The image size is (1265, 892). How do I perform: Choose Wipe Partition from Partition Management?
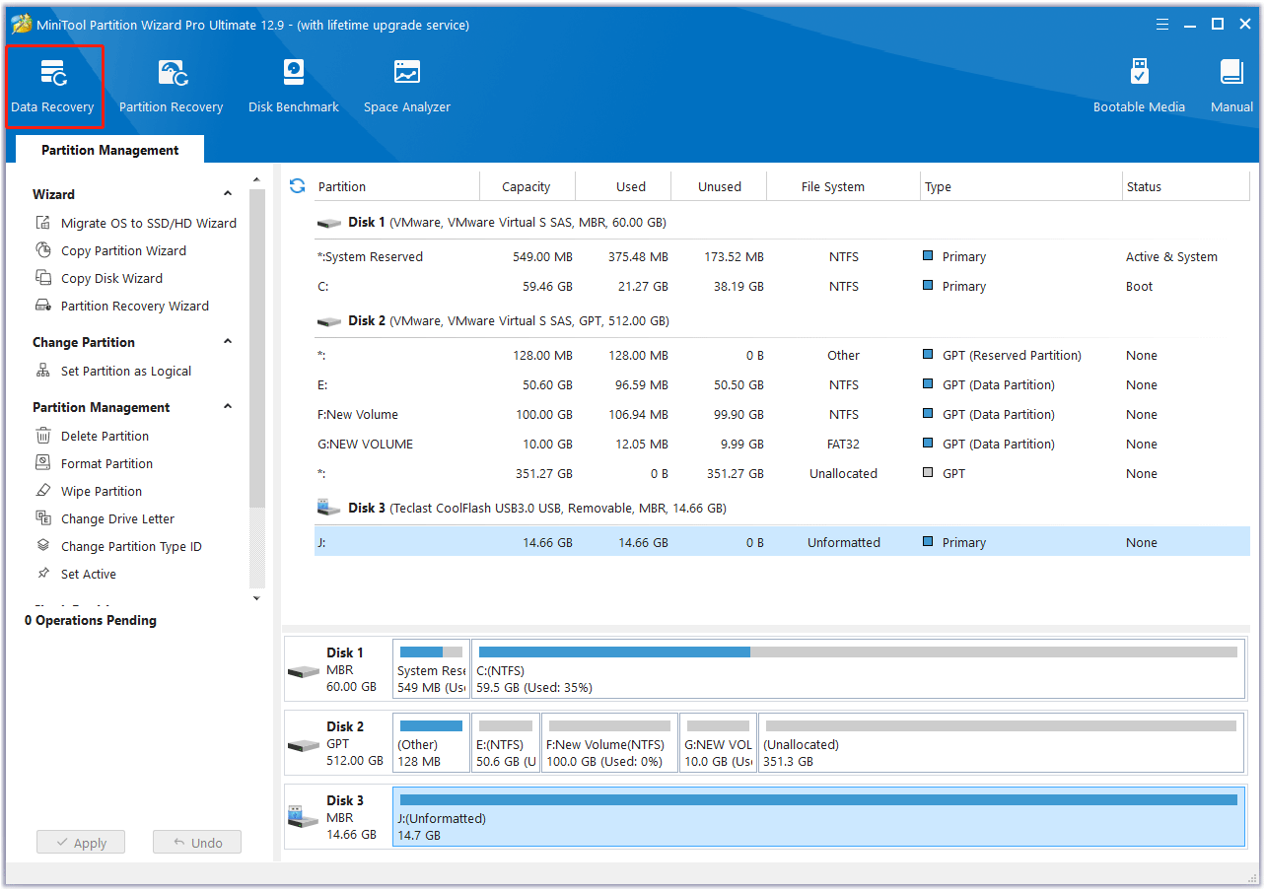[x=102, y=490]
